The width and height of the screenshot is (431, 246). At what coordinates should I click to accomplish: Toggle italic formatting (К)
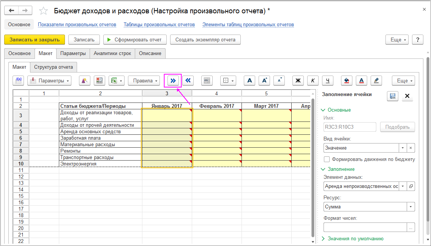pos(313,80)
